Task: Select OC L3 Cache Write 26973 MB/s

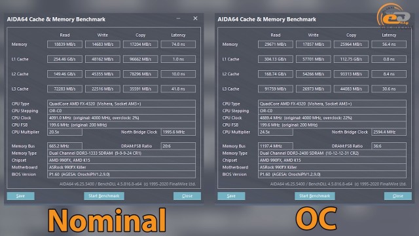Action: (313, 88)
